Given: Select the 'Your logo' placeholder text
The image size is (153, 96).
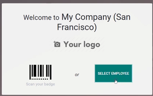Looking at the screenshot, I should [x=82, y=45].
